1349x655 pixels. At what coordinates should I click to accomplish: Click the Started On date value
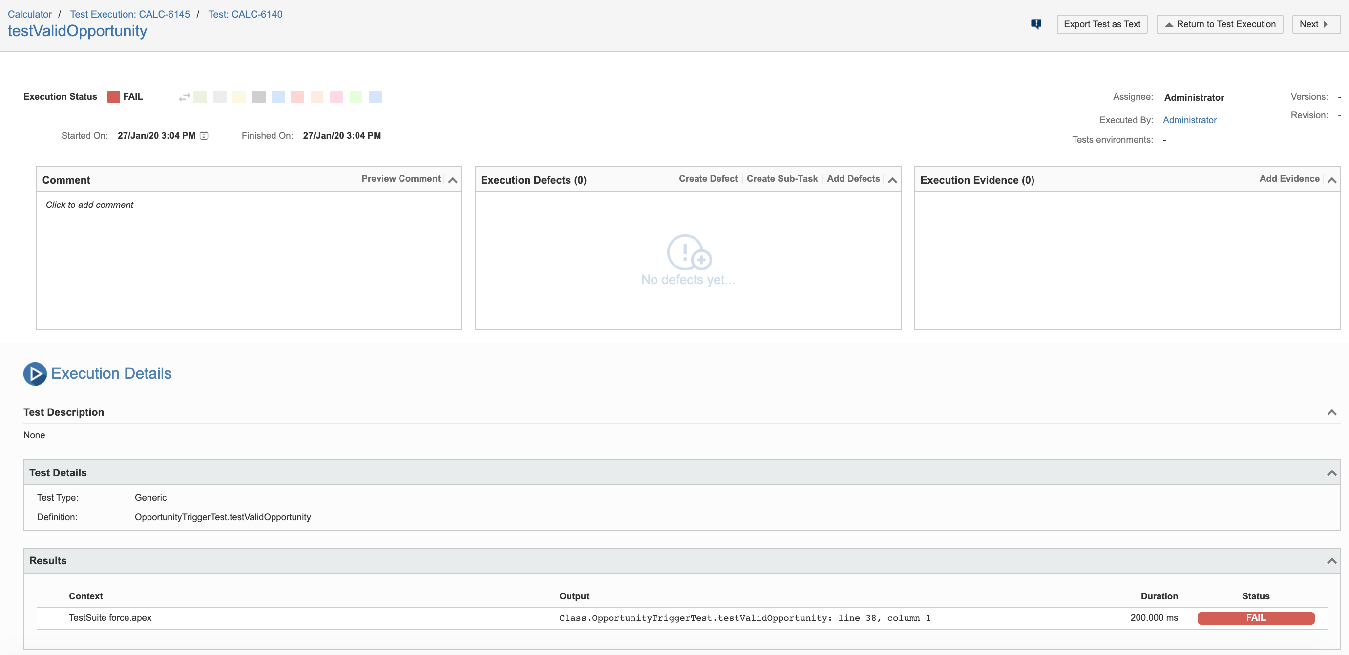(156, 136)
